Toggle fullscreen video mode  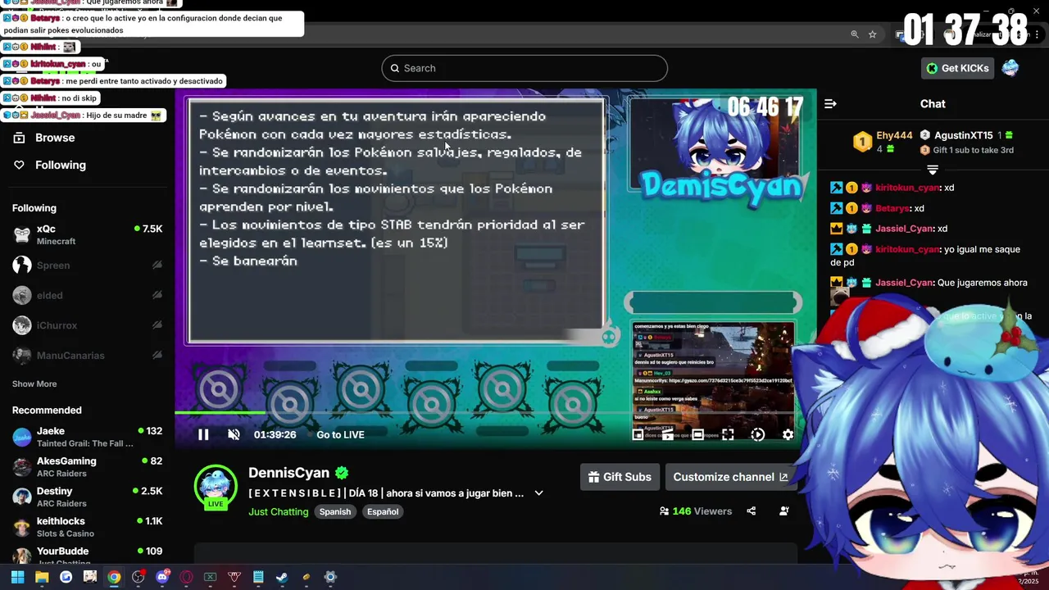728,434
